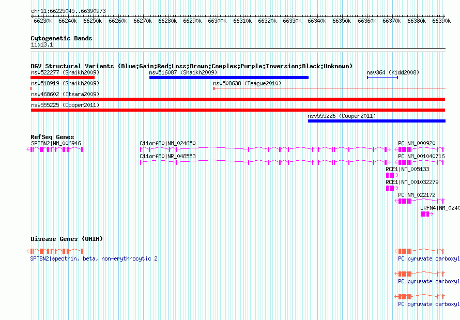Click the 66390k ruler tick label

click(441, 21)
